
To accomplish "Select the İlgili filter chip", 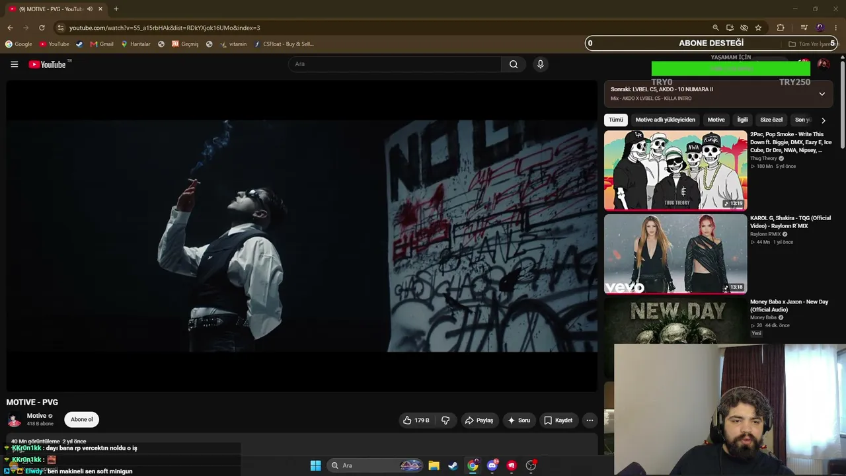I will point(742,120).
